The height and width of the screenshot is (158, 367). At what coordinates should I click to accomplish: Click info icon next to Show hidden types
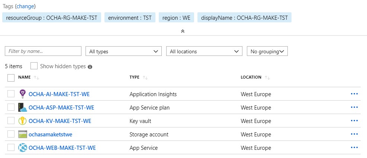pyautogui.click(x=90, y=67)
